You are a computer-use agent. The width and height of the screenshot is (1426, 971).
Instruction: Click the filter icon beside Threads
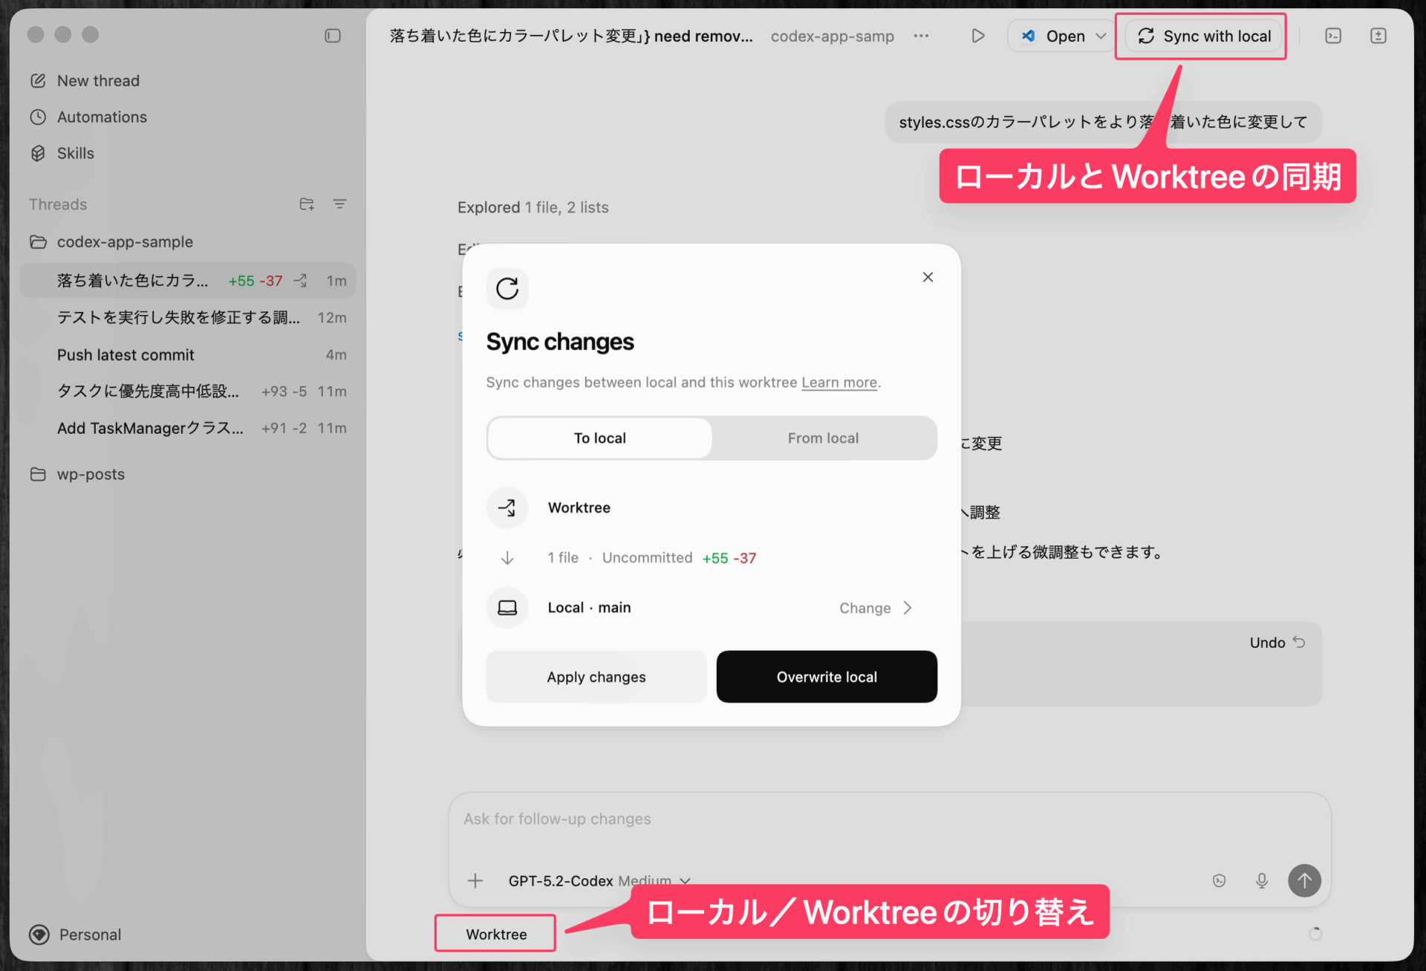[x=339, y=204]
